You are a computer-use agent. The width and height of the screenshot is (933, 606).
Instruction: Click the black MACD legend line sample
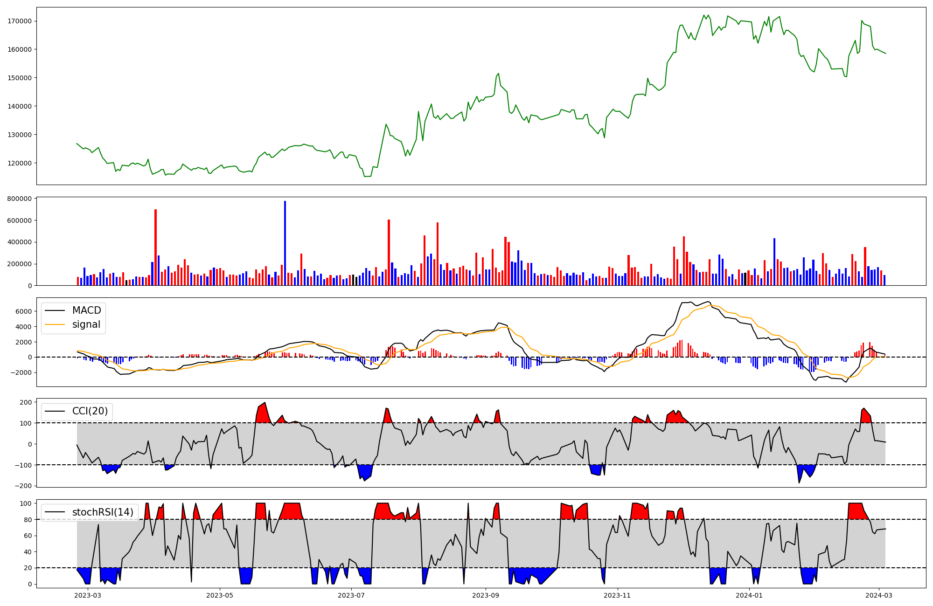[x=55, y=310]
